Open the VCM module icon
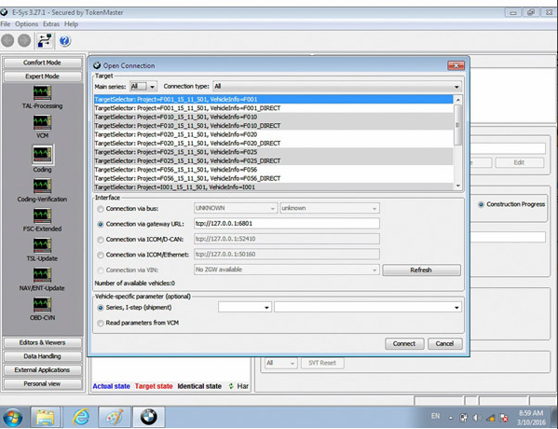The image size is (558, 429). coord(42,122)
